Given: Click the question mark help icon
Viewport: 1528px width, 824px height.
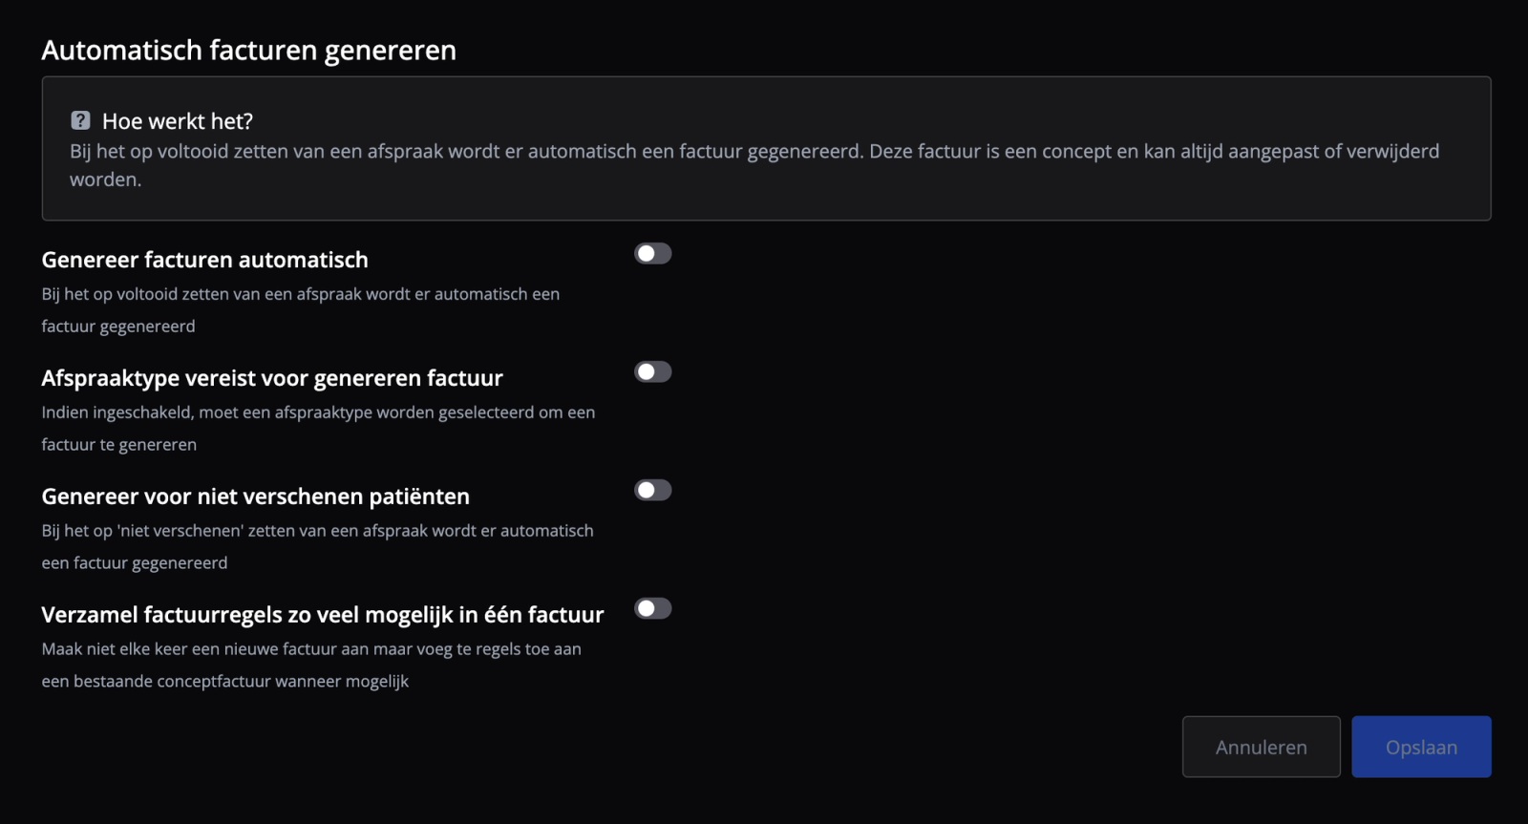Looking at the screenshot, I should pyautogui.click(x=79, y=120).
